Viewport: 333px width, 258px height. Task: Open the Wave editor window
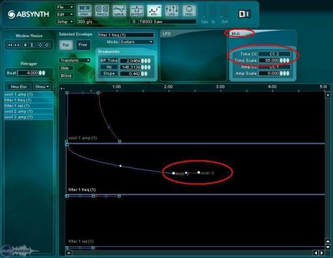(x=119, y=11)
